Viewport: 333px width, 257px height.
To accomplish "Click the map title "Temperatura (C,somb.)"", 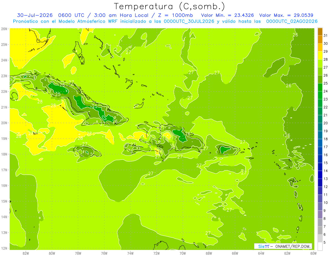I will tap(170, 6).
